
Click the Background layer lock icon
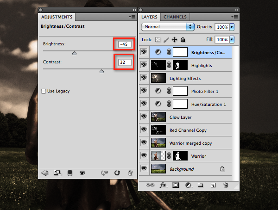click(222, 169)
